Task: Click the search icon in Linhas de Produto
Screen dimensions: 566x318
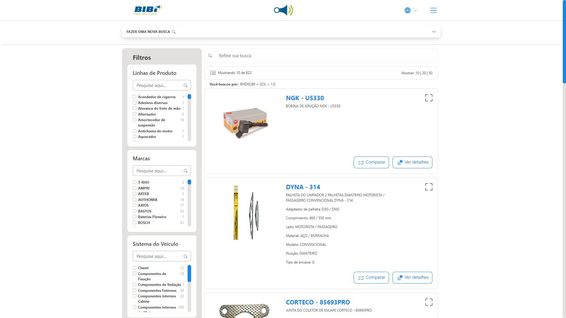Action: click(x=186, y=85)
